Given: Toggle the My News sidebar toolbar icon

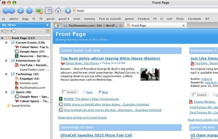Looking at the screenshot, I should pos(49,11).
